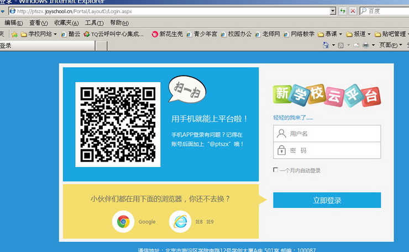This screenshot has height=252, width=409.
Task: Click the home icon in command bar
Action: tap(326, 45)
